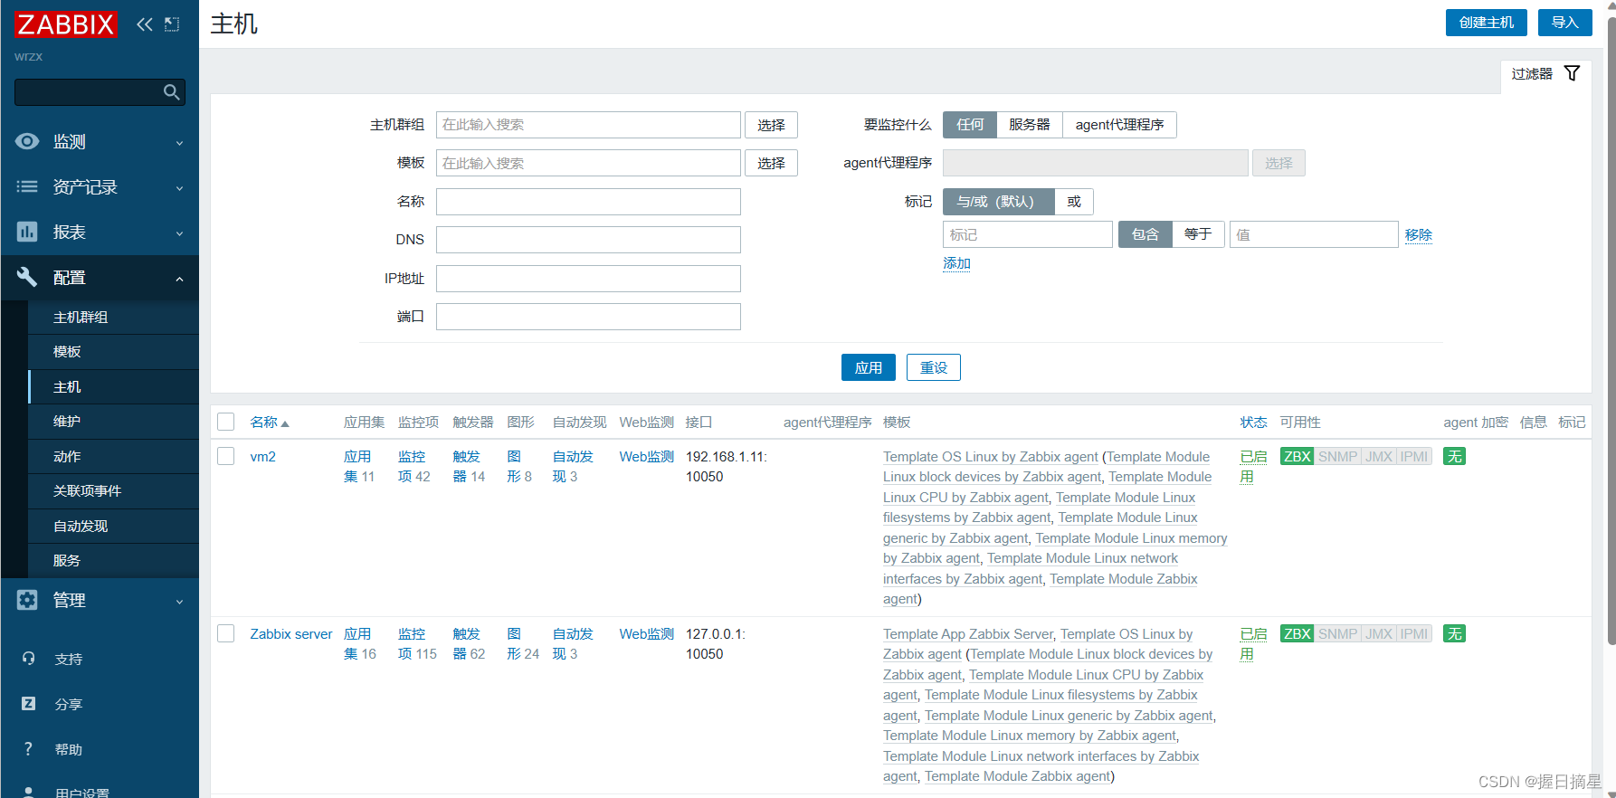Click 选择 next to 模板

pos(771,163)
